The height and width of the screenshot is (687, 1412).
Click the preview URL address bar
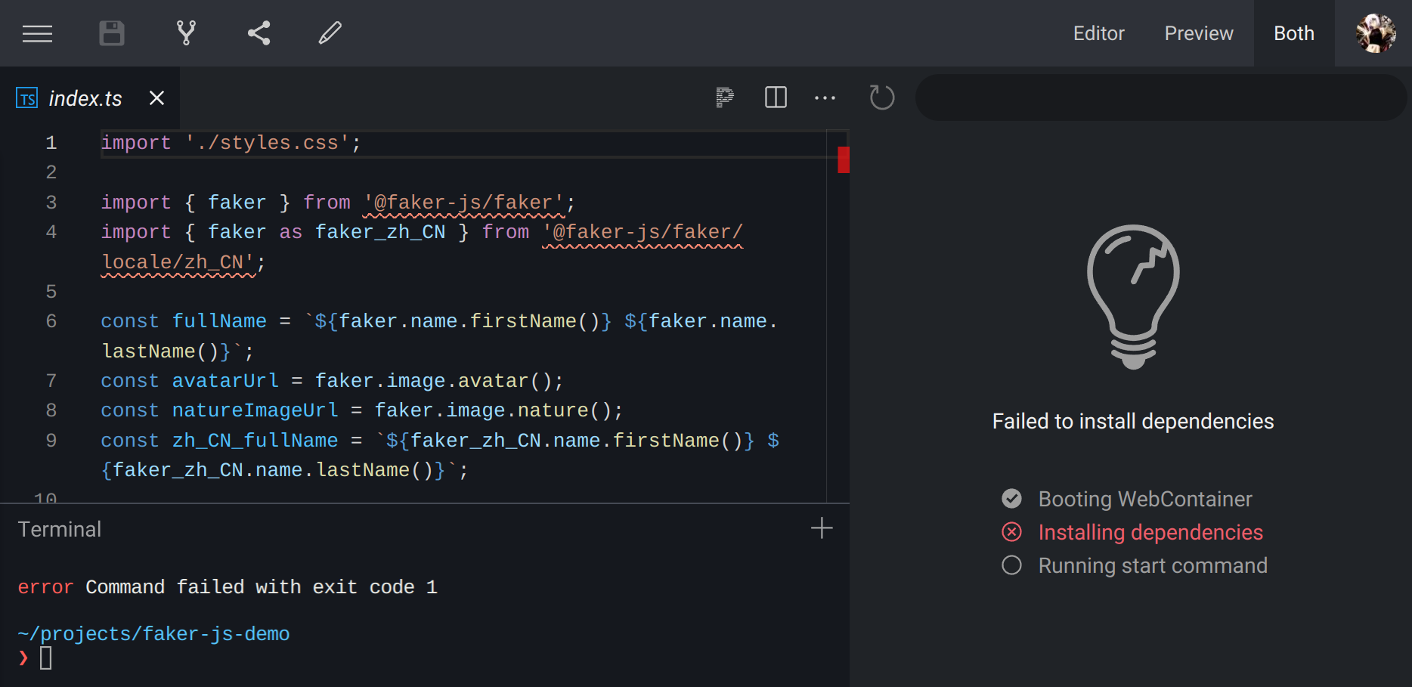pyautogui.click(x=1161, y=97)
